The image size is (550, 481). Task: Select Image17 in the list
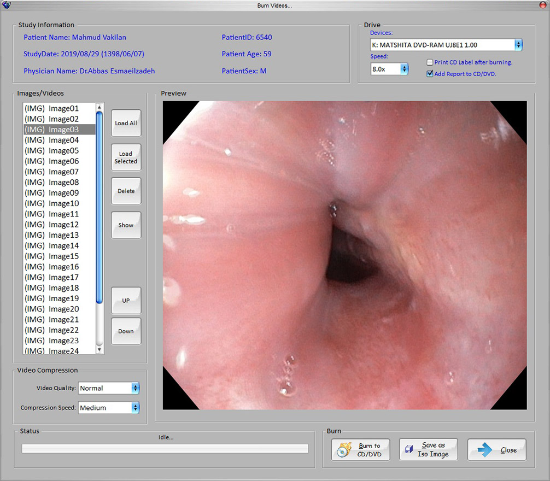[59, 277]
